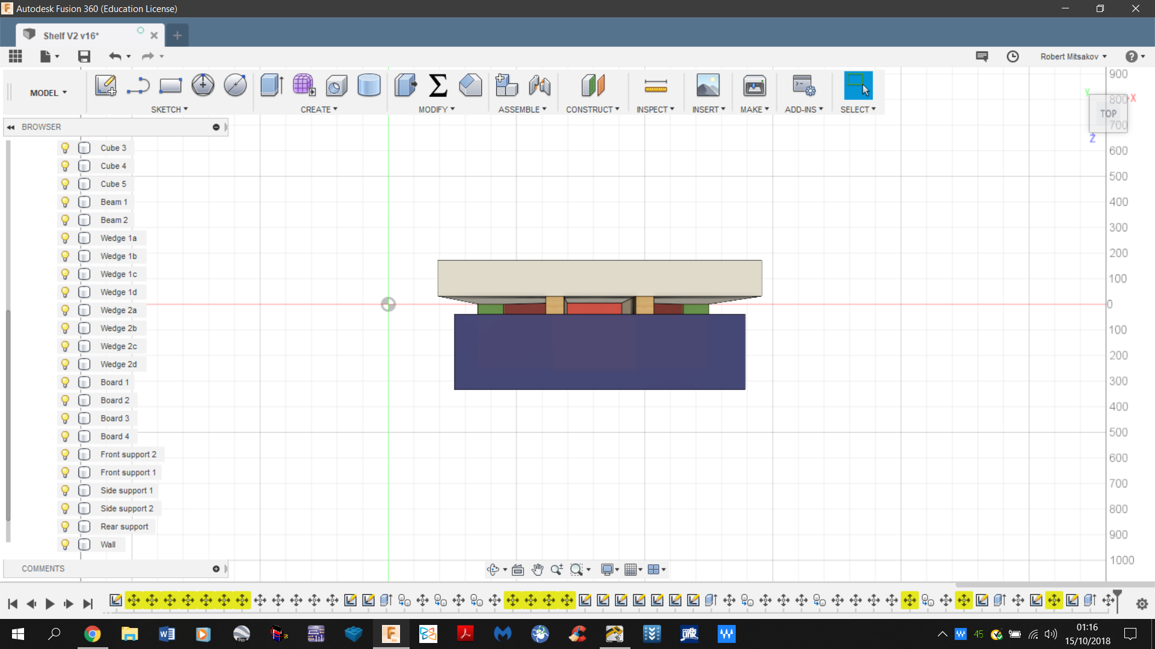Open the MODEL workspace dropdown
Viewport: 1155px width, 649px height.
[48, 93]
